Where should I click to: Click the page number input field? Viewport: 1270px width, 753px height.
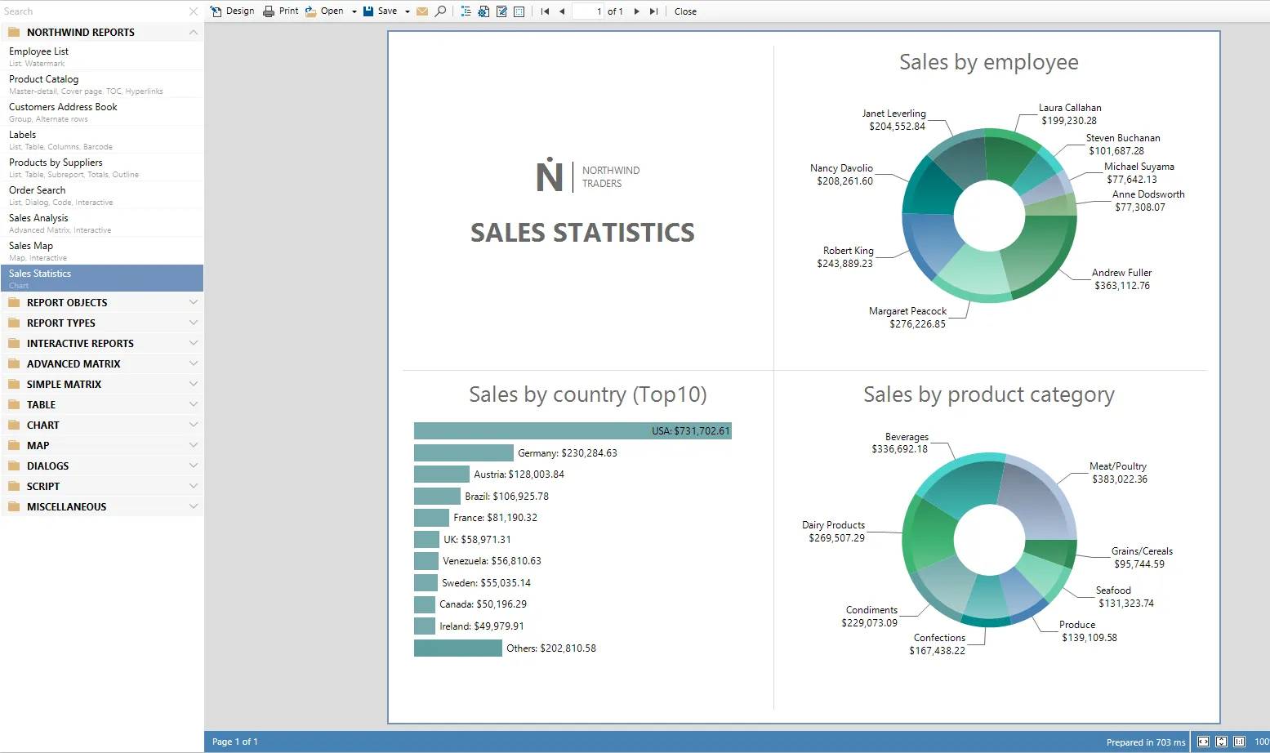pyautogui.click(x=588, y=11)
